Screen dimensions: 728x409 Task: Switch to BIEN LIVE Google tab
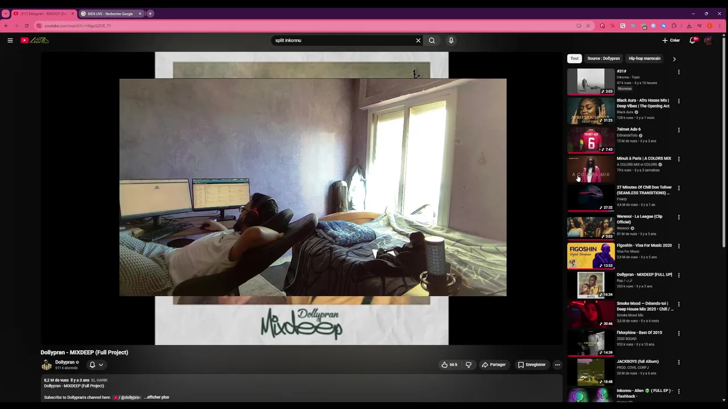tap(110, 14)
